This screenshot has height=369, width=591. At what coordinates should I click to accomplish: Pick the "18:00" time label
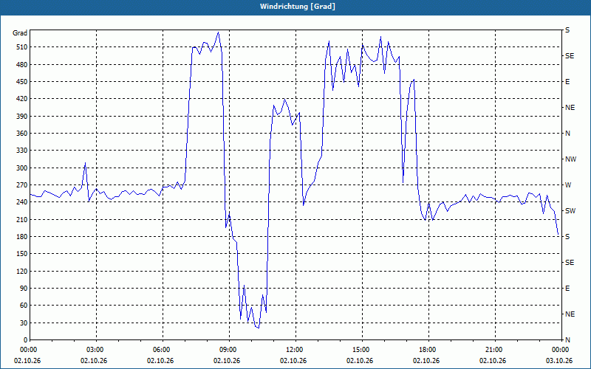click(x=427, y=350)
